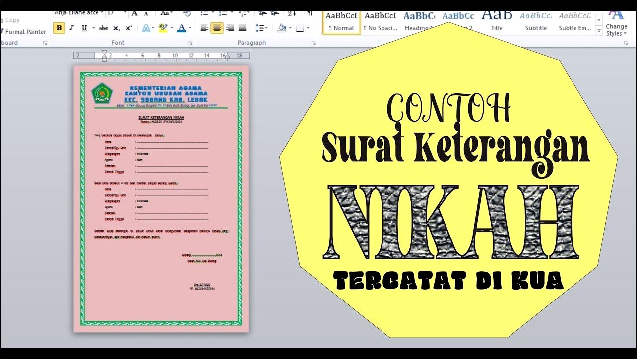Click the Increase Indent icon

click(x=275, y=13)
